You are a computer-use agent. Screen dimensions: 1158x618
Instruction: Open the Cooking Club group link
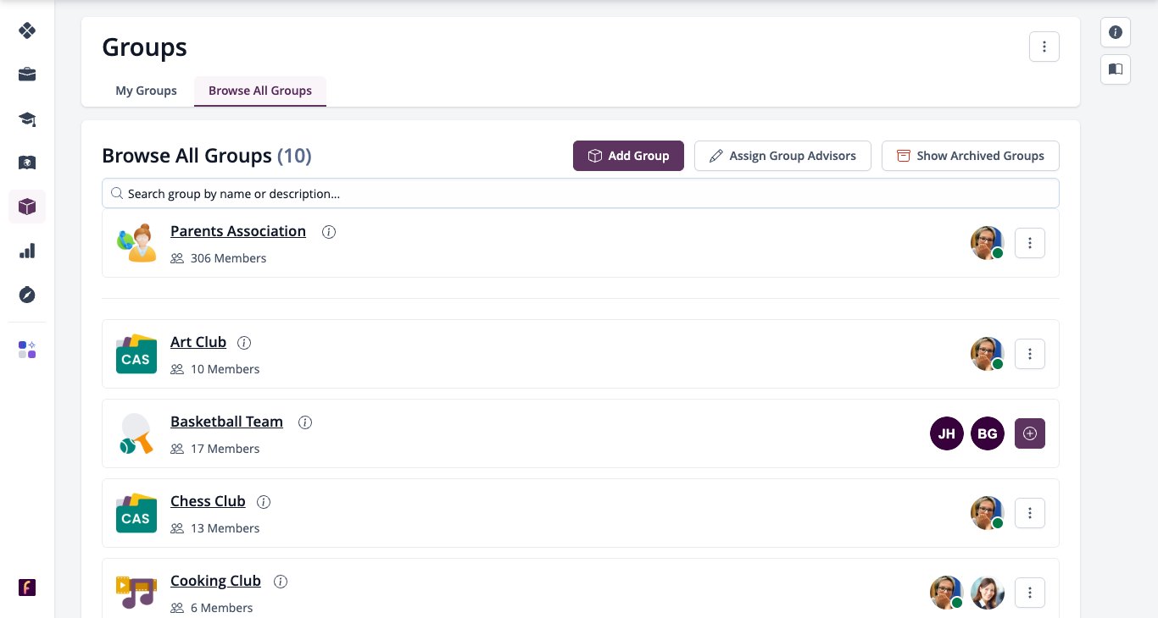point(215,581)
